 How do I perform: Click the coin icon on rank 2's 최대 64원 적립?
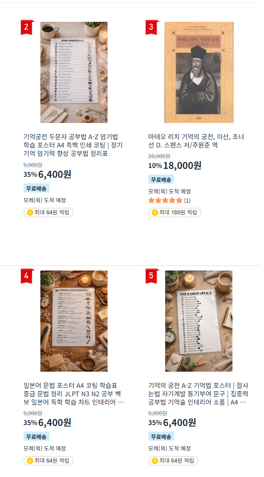click(x=30, y=213)
